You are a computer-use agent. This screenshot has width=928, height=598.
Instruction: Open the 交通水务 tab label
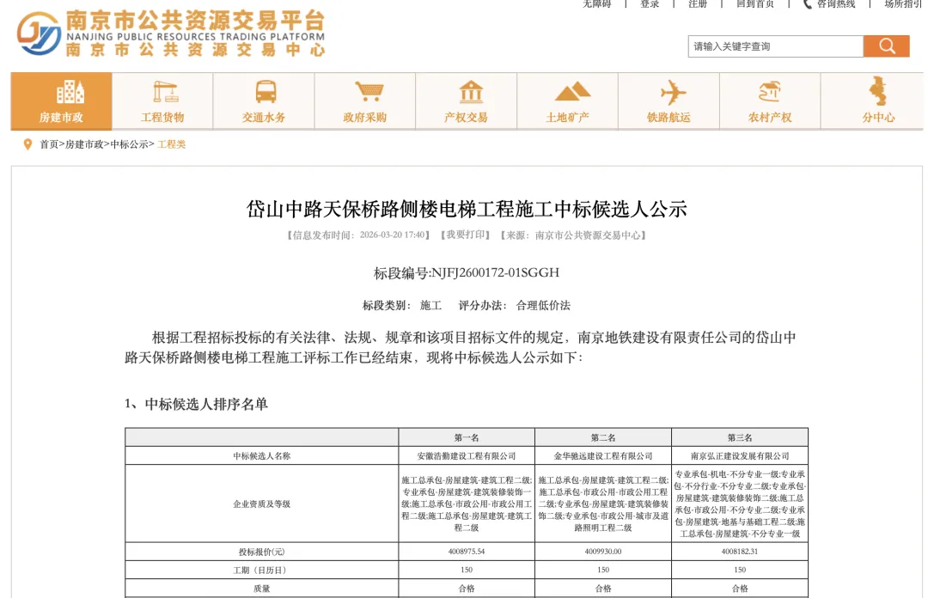[264, 117]
